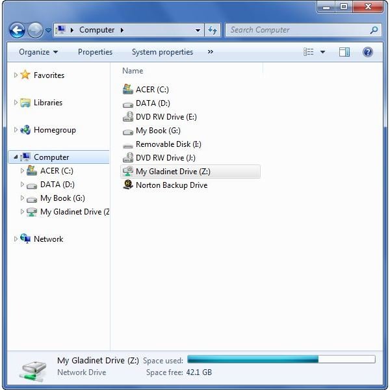Viewport: 390px width, 390px height.
Task: Select Network in the navigation pane
Action: (48, 239)
